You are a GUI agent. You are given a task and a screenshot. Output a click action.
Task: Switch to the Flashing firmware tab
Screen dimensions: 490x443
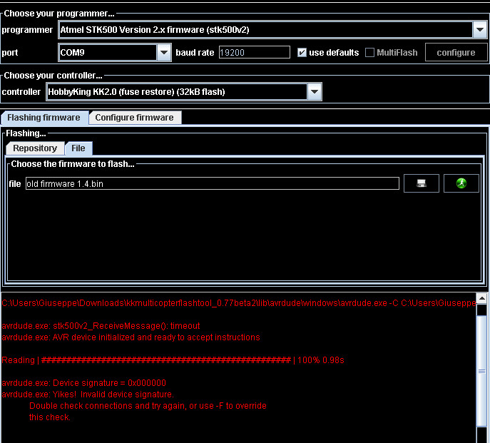tap(44, 118)
